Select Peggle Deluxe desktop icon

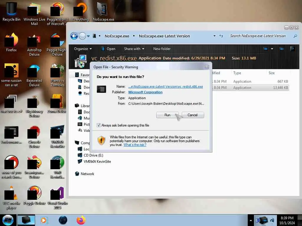34,196
